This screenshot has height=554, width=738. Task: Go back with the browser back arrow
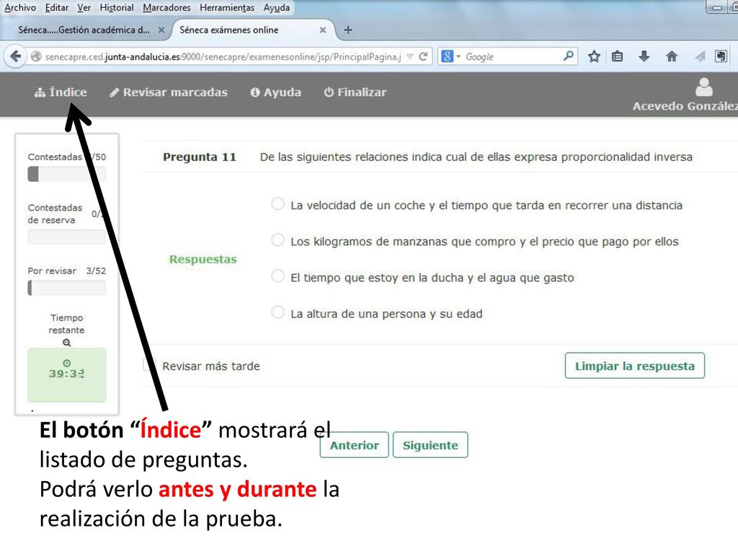15,56
